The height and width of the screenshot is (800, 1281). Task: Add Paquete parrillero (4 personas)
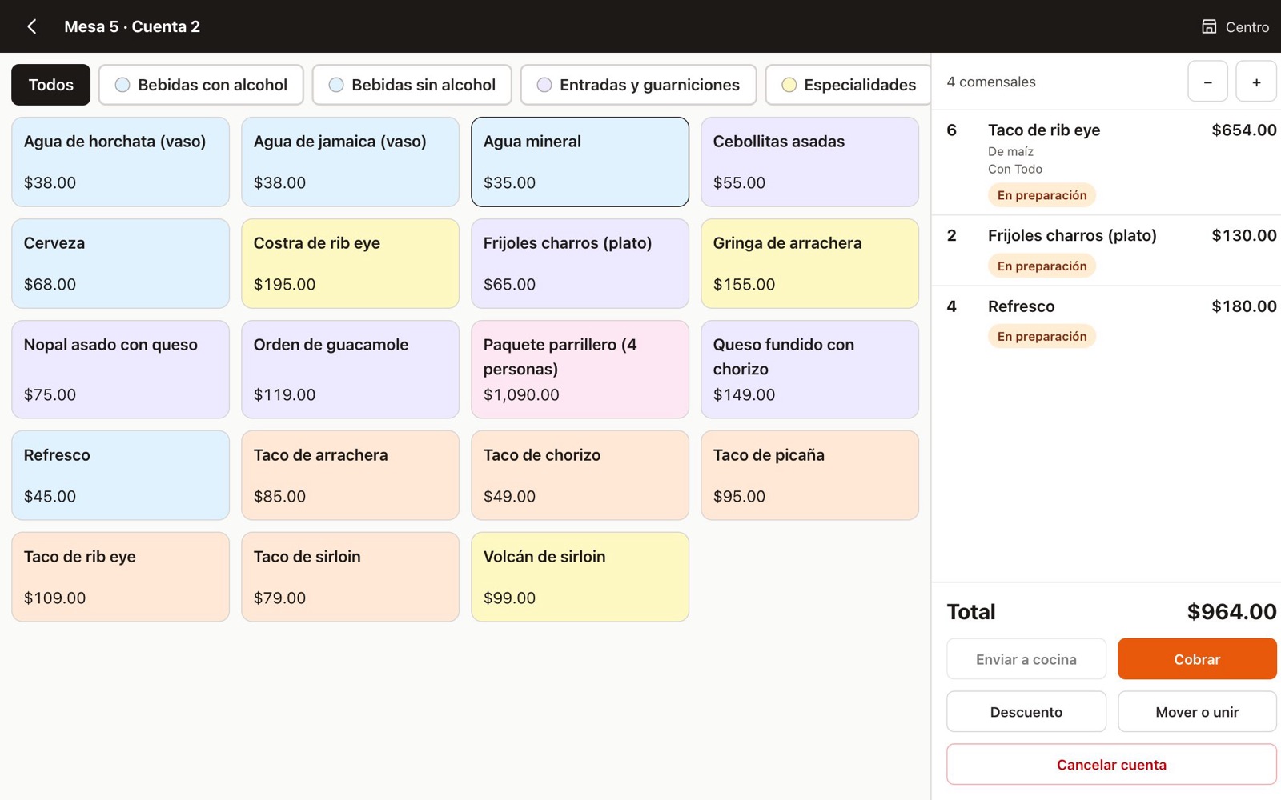pos(580,370)
